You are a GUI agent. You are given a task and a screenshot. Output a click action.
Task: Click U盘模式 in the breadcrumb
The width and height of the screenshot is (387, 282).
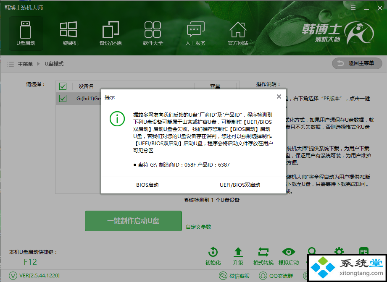54,64
